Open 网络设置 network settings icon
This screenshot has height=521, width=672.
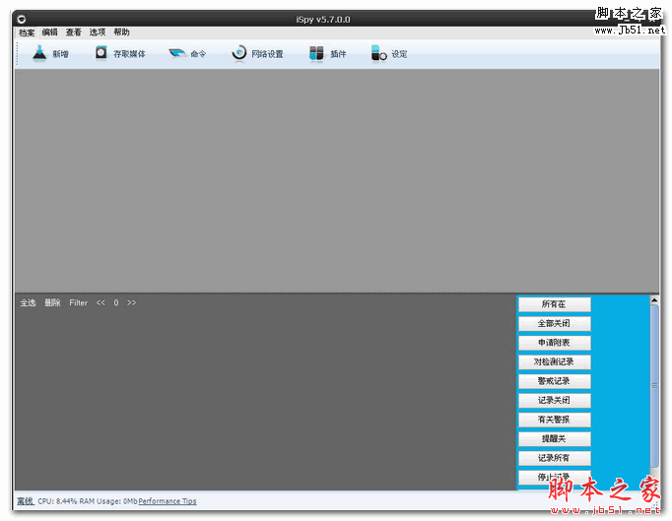[x=238, y=53]
